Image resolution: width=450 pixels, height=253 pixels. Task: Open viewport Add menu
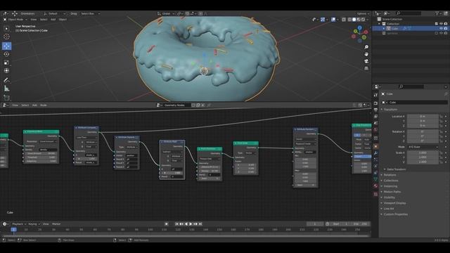click(x=53, y=20)
